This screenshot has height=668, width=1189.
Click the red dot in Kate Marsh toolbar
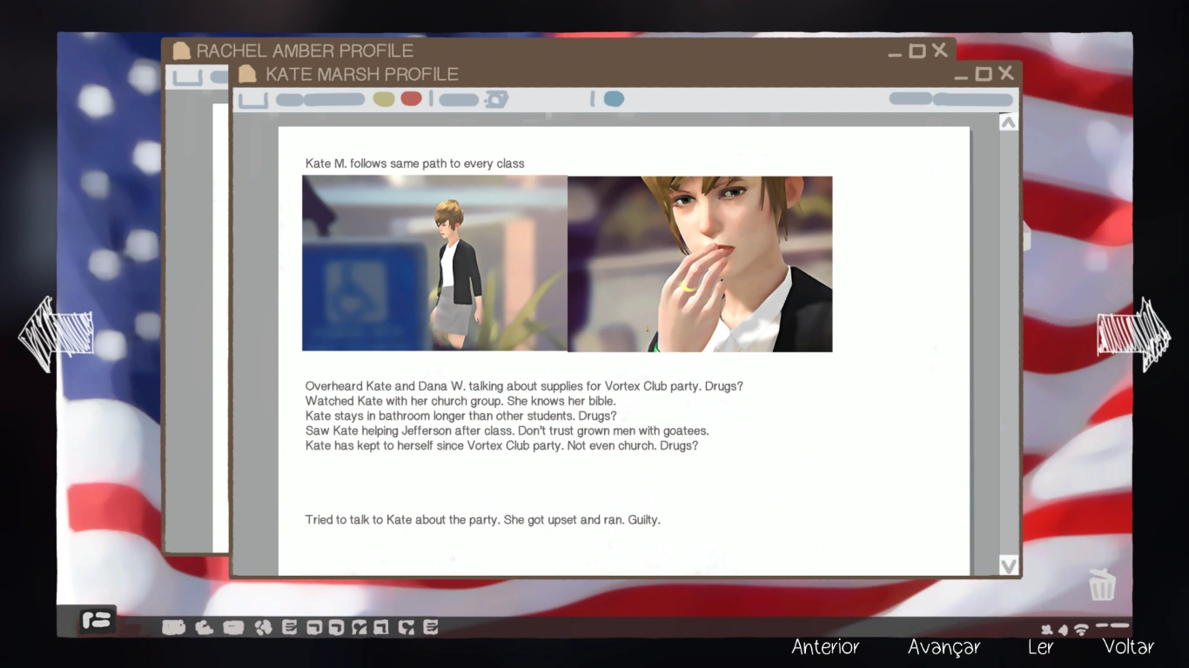click(x=411, y=99)
